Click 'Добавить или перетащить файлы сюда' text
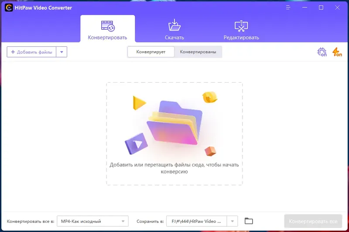The image size is (349, 232). (x=174, y=168)
